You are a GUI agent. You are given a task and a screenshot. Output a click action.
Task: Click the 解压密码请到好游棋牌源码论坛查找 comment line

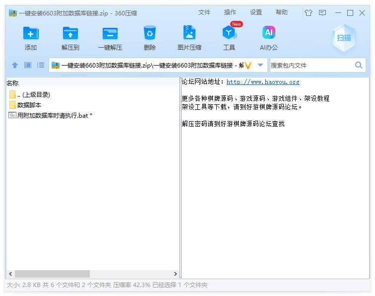(x=233, y=124)
